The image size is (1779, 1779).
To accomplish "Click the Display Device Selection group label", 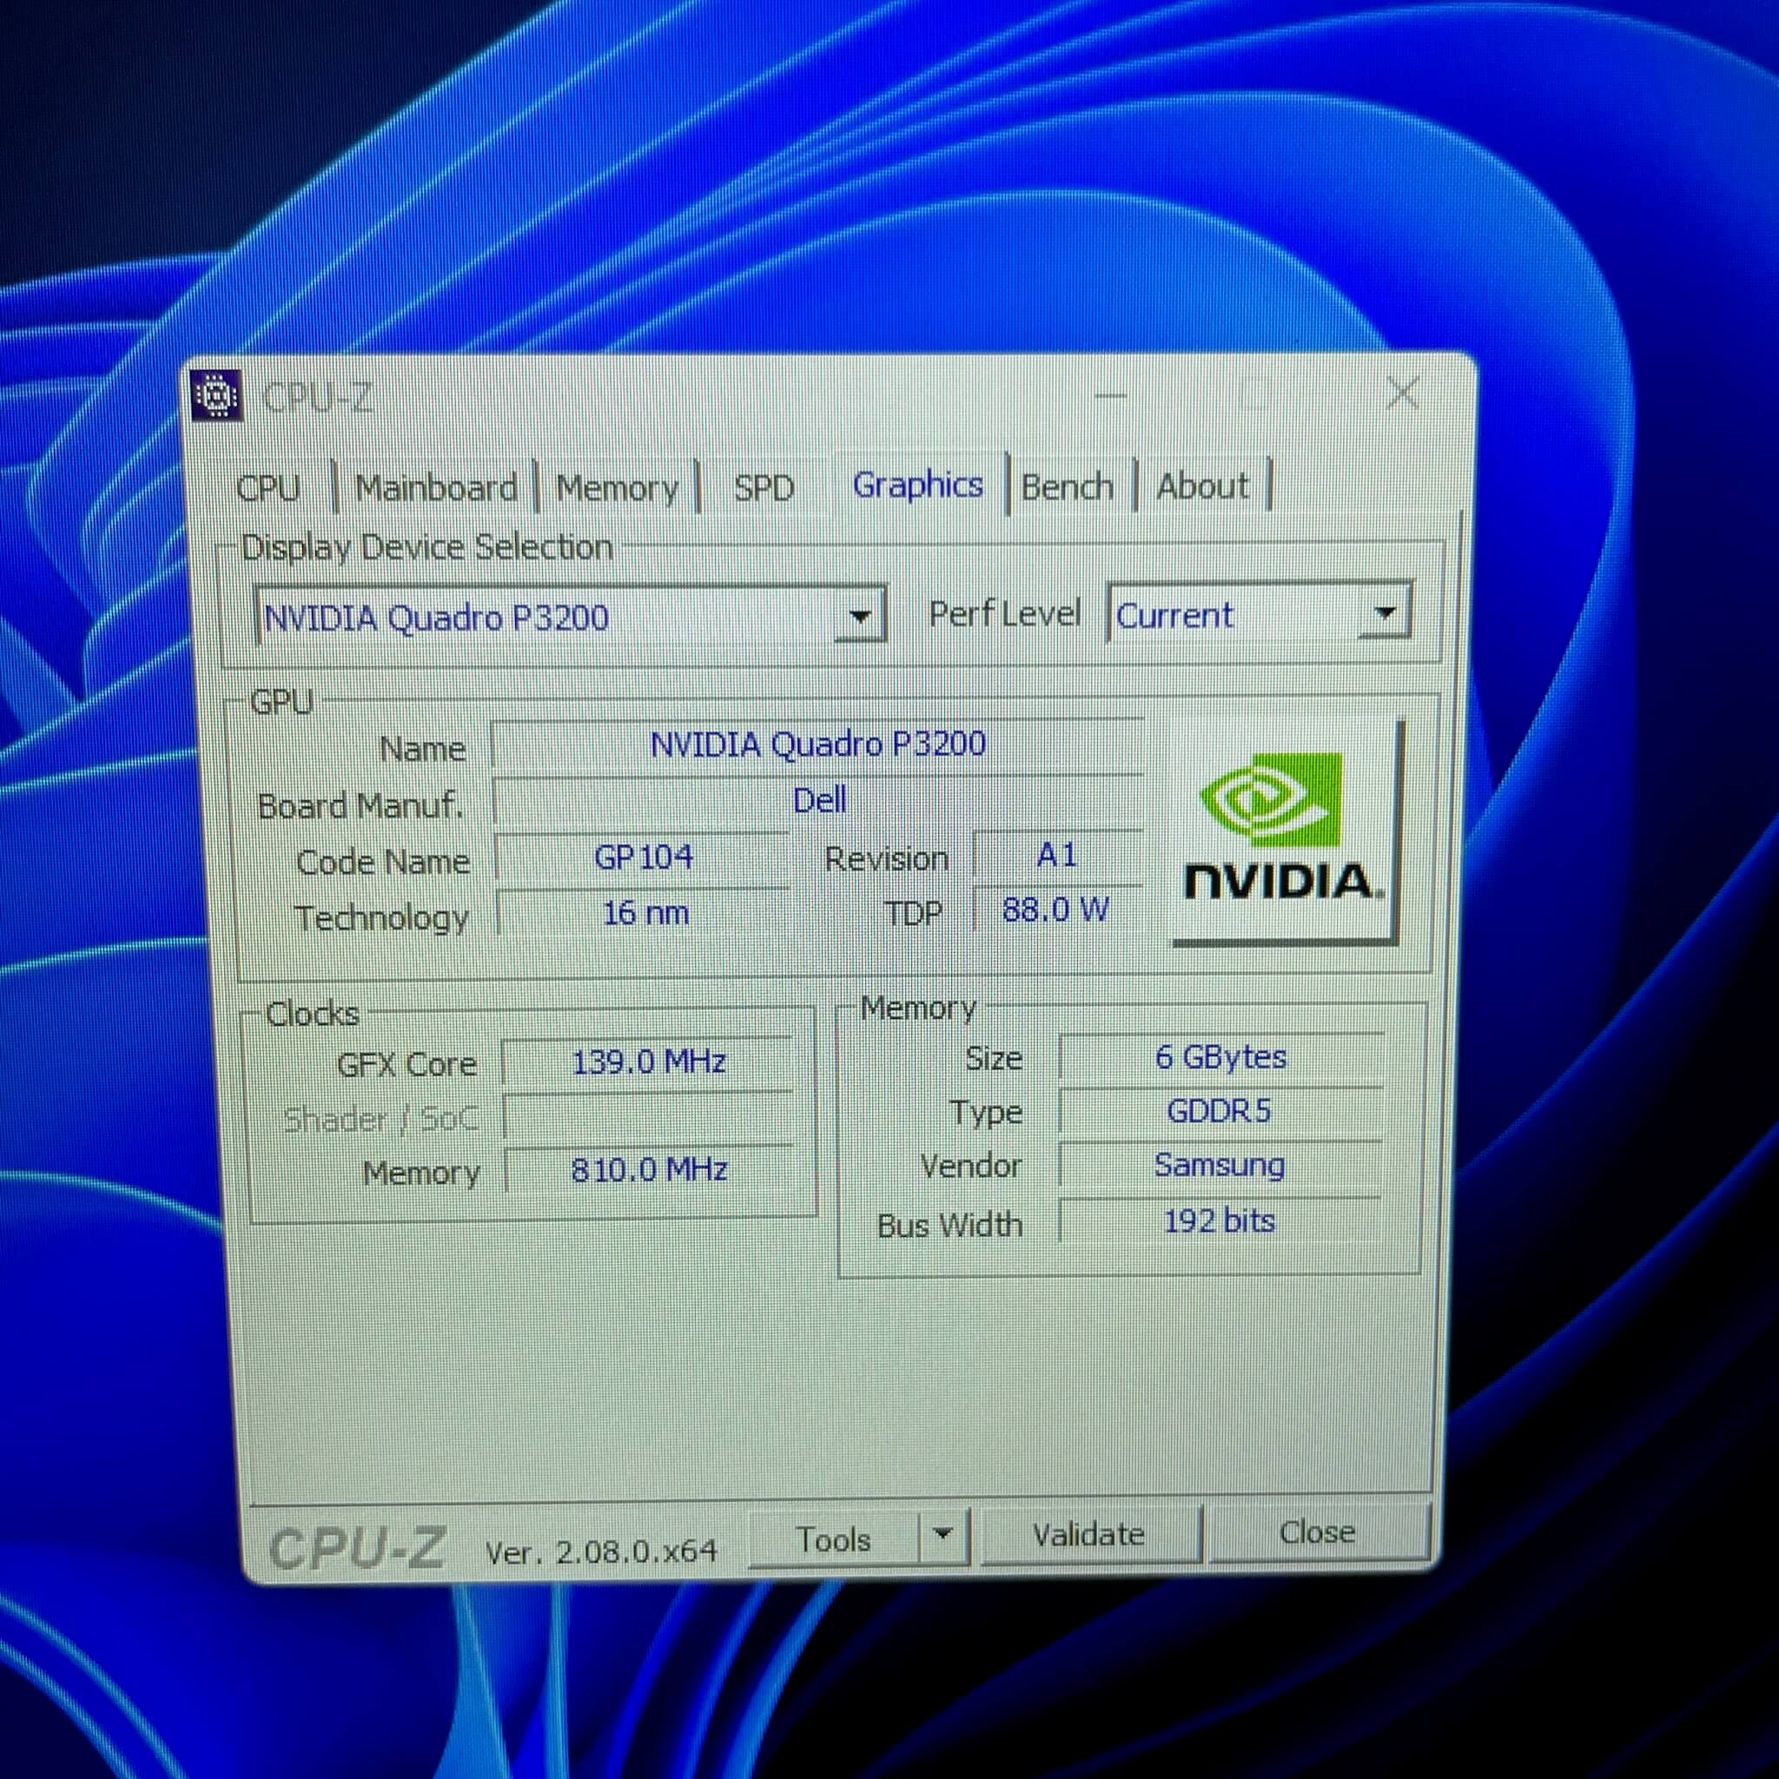I will pos(427,548).
